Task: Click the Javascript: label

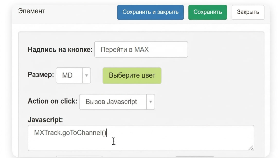Action: tap(45, 120)
